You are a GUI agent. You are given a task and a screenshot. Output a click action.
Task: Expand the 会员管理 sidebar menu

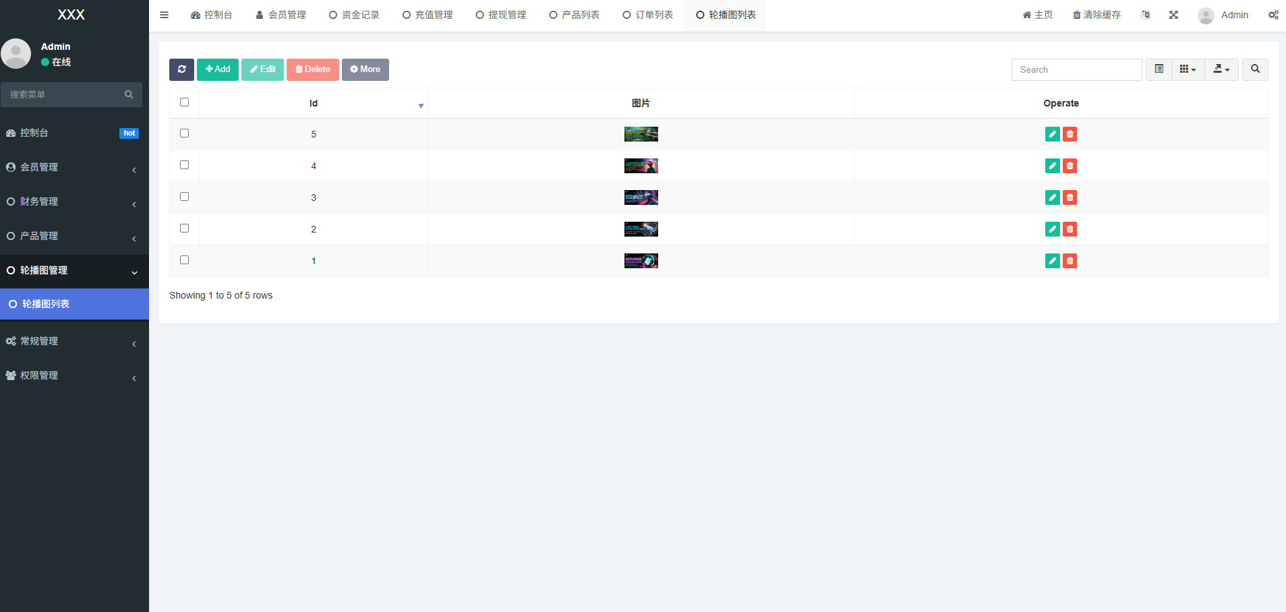[74, 167]
